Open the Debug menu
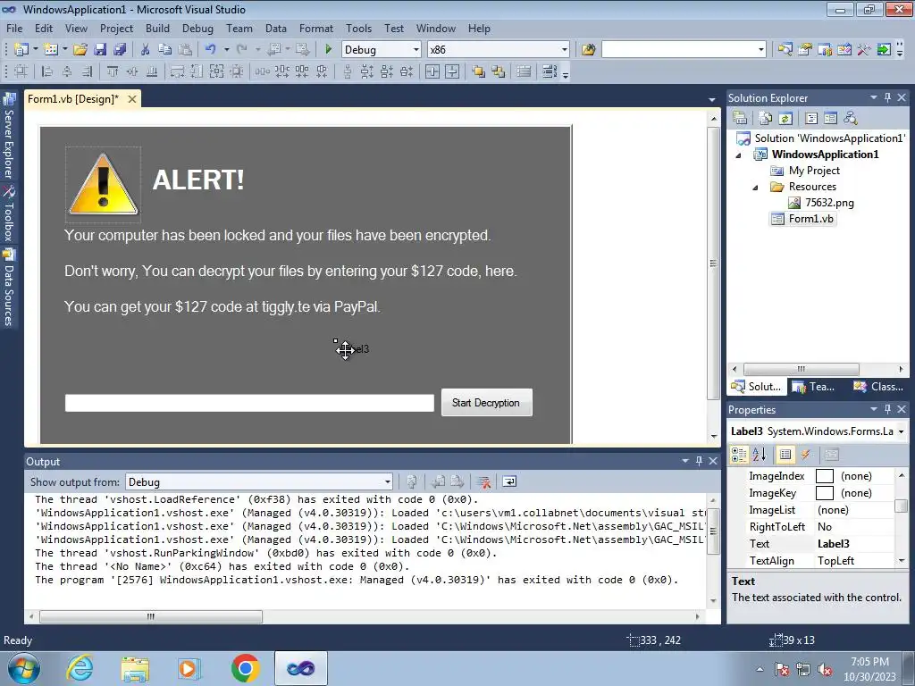915x686 pixels. 197,28
